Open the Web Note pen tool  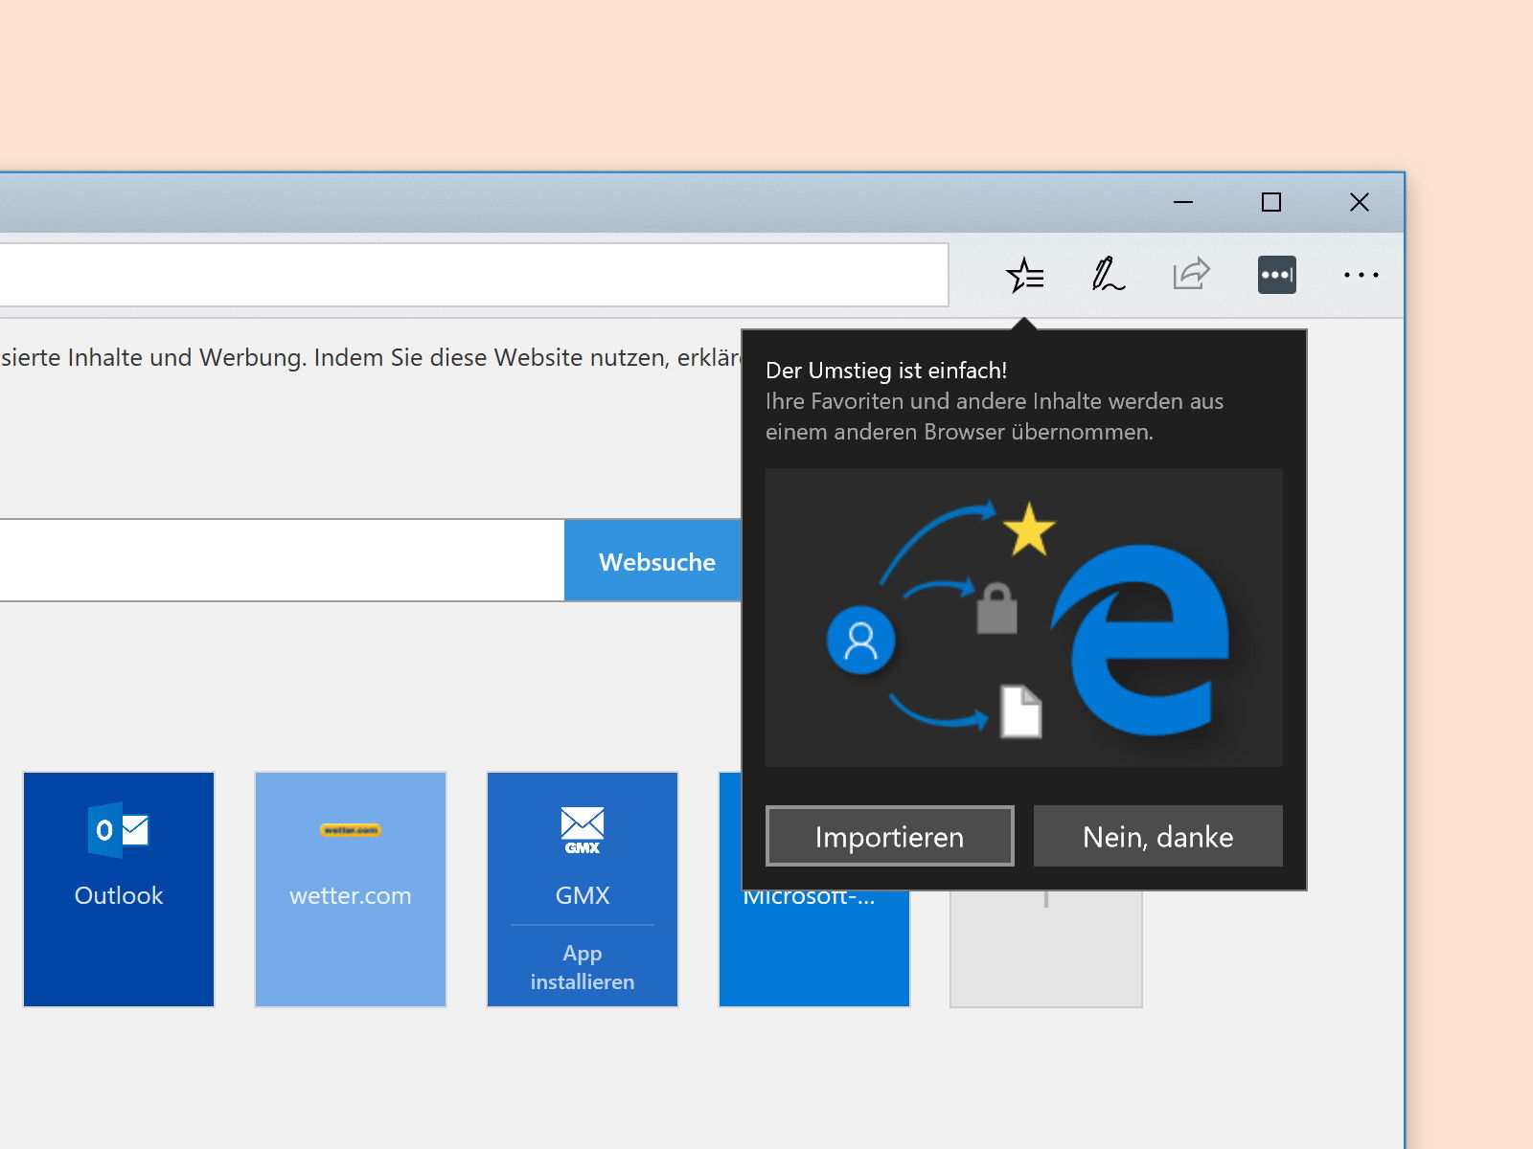tap(1108, 275)
